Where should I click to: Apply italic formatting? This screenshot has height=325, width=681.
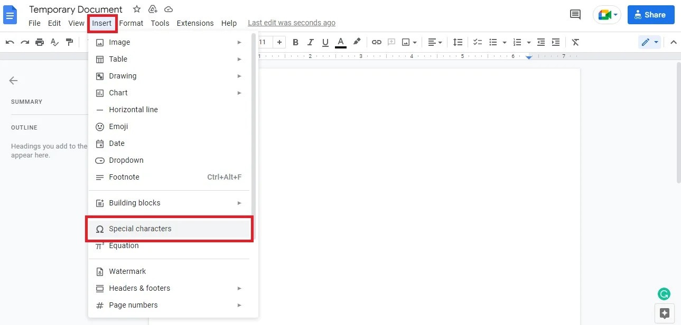[310, 42]
